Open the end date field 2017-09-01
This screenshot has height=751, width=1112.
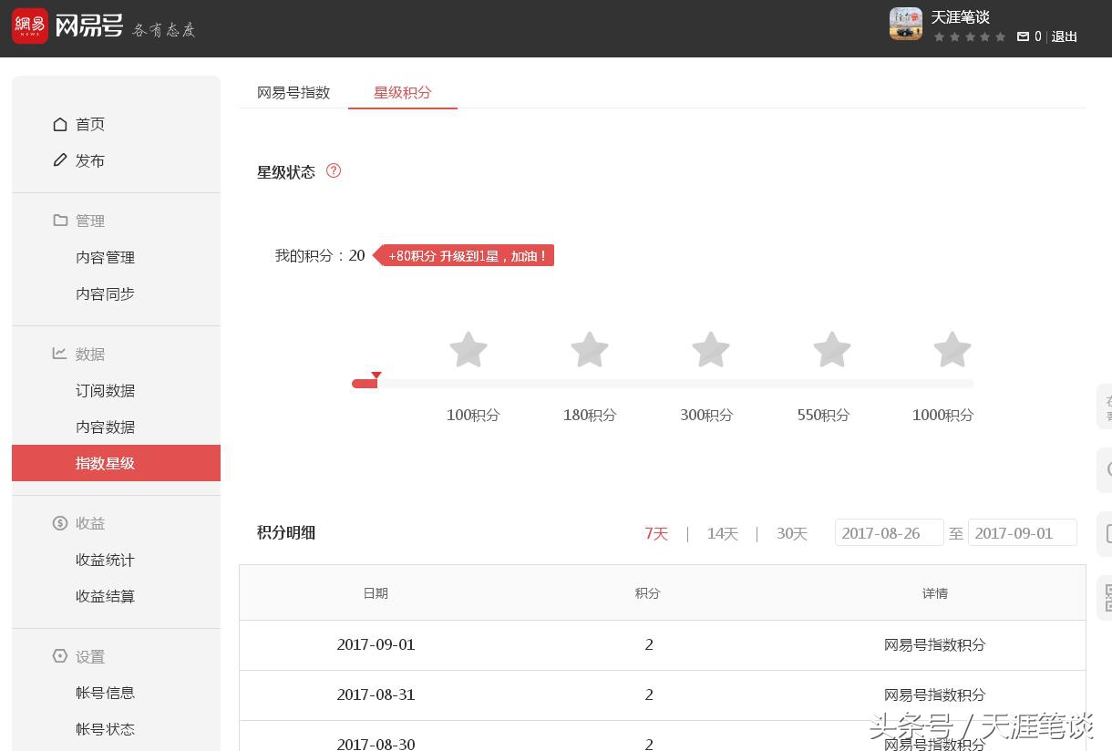click(1022, 532)
